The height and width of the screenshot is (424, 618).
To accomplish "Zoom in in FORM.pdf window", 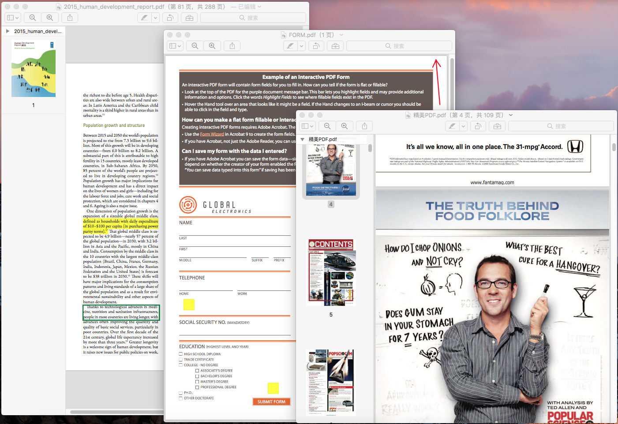I will (x=212, y=46).
